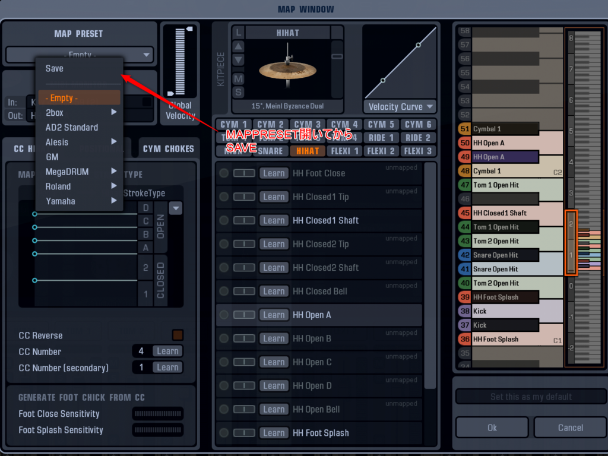This screenshot has width=608, height=456.
Task: Toggle the switch next to HH Closed1 Shaft
Action: (x=244, y=220)
